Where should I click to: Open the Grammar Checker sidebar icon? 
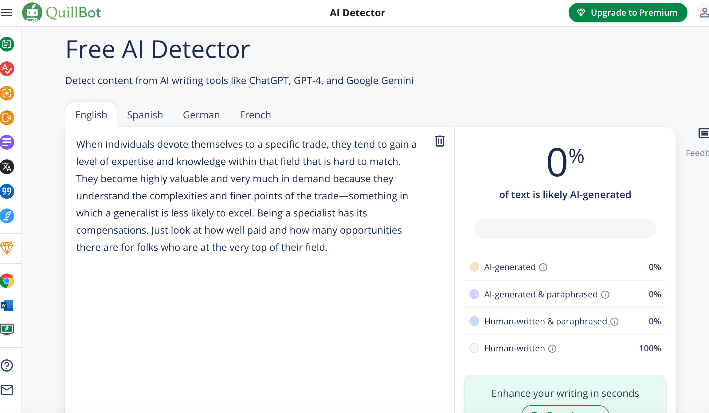(7, 69)
